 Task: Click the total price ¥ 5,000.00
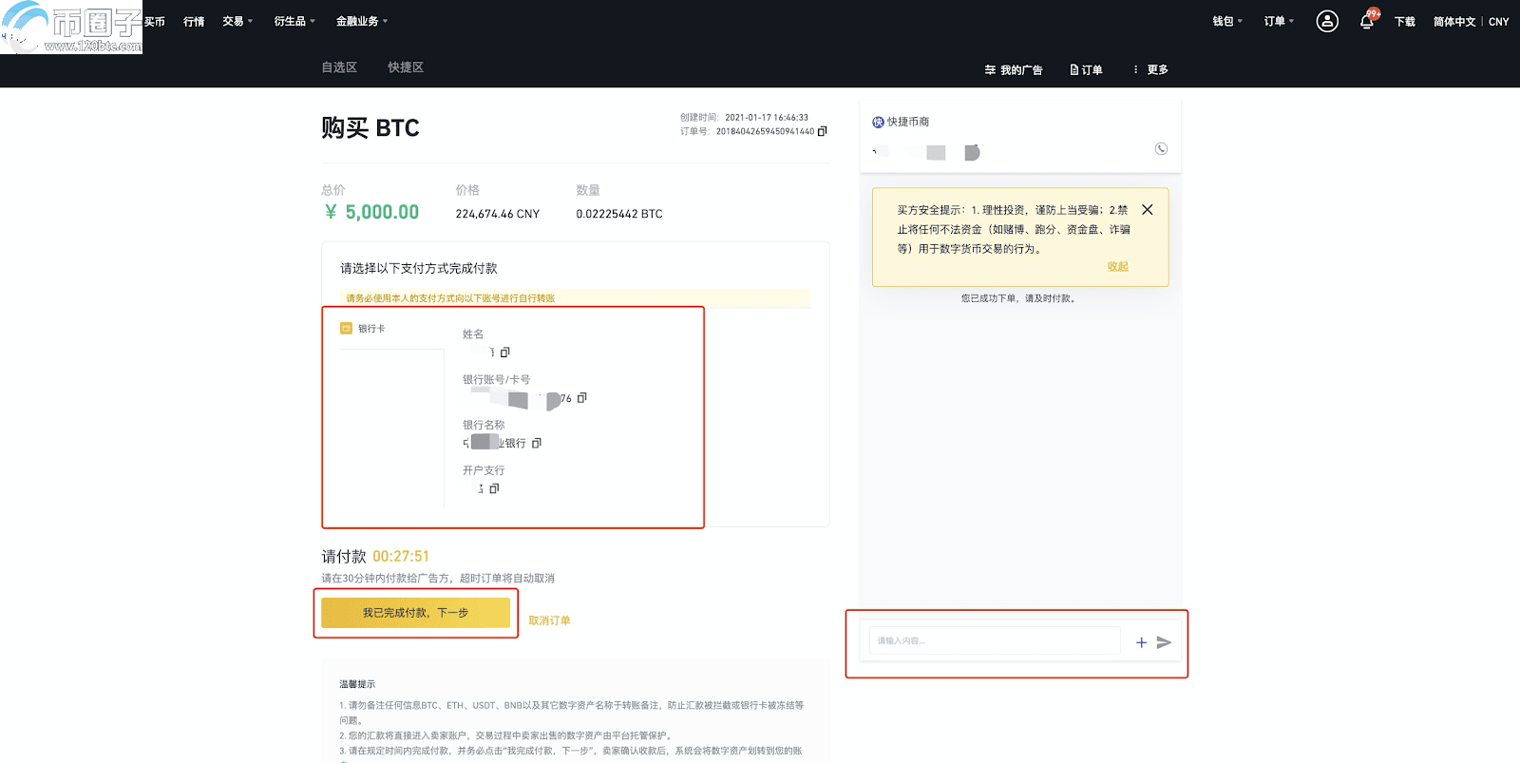coord(371,212)
